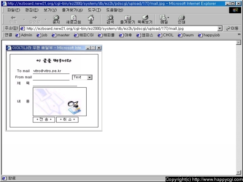Viewport: 243px width, 182px height.
Task: Open Favorites (즐겨찾기) toolbar icon
Action: 128,19
